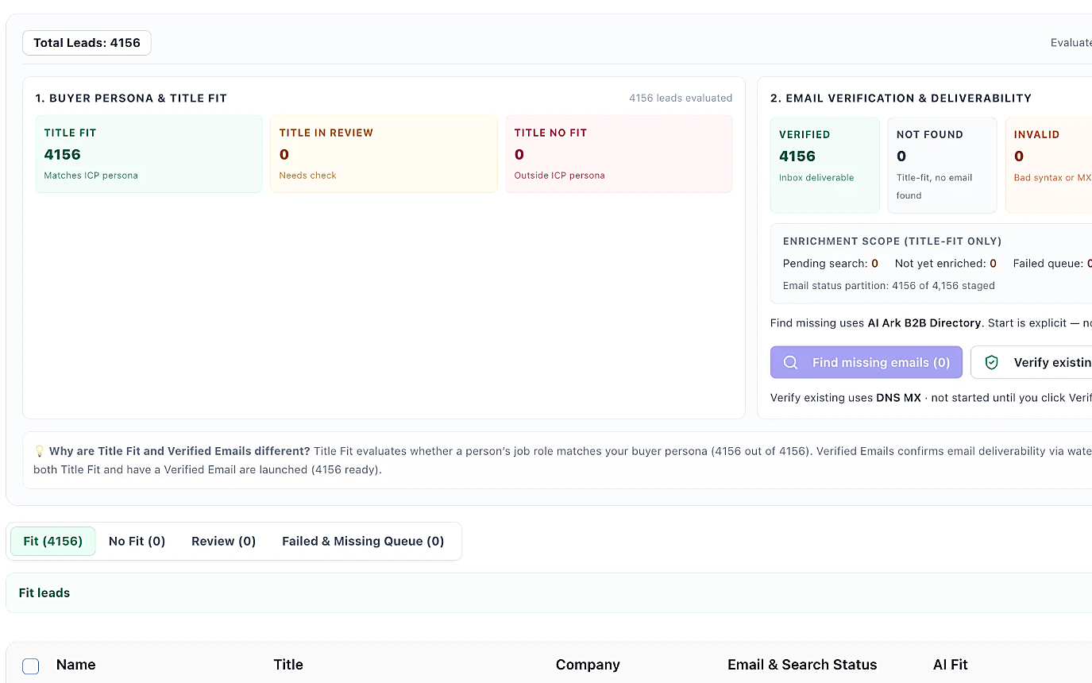Click the 'AI Ark B2B Directory' text
Image resolution: width=1092 pixels, height=683 pixels.
[924, 323]
